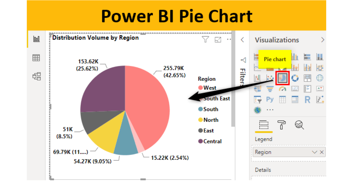This screenshot has width=353, height=185.
Task: Select the Clustered column chart visualization
Action: [x=295, y=57]
